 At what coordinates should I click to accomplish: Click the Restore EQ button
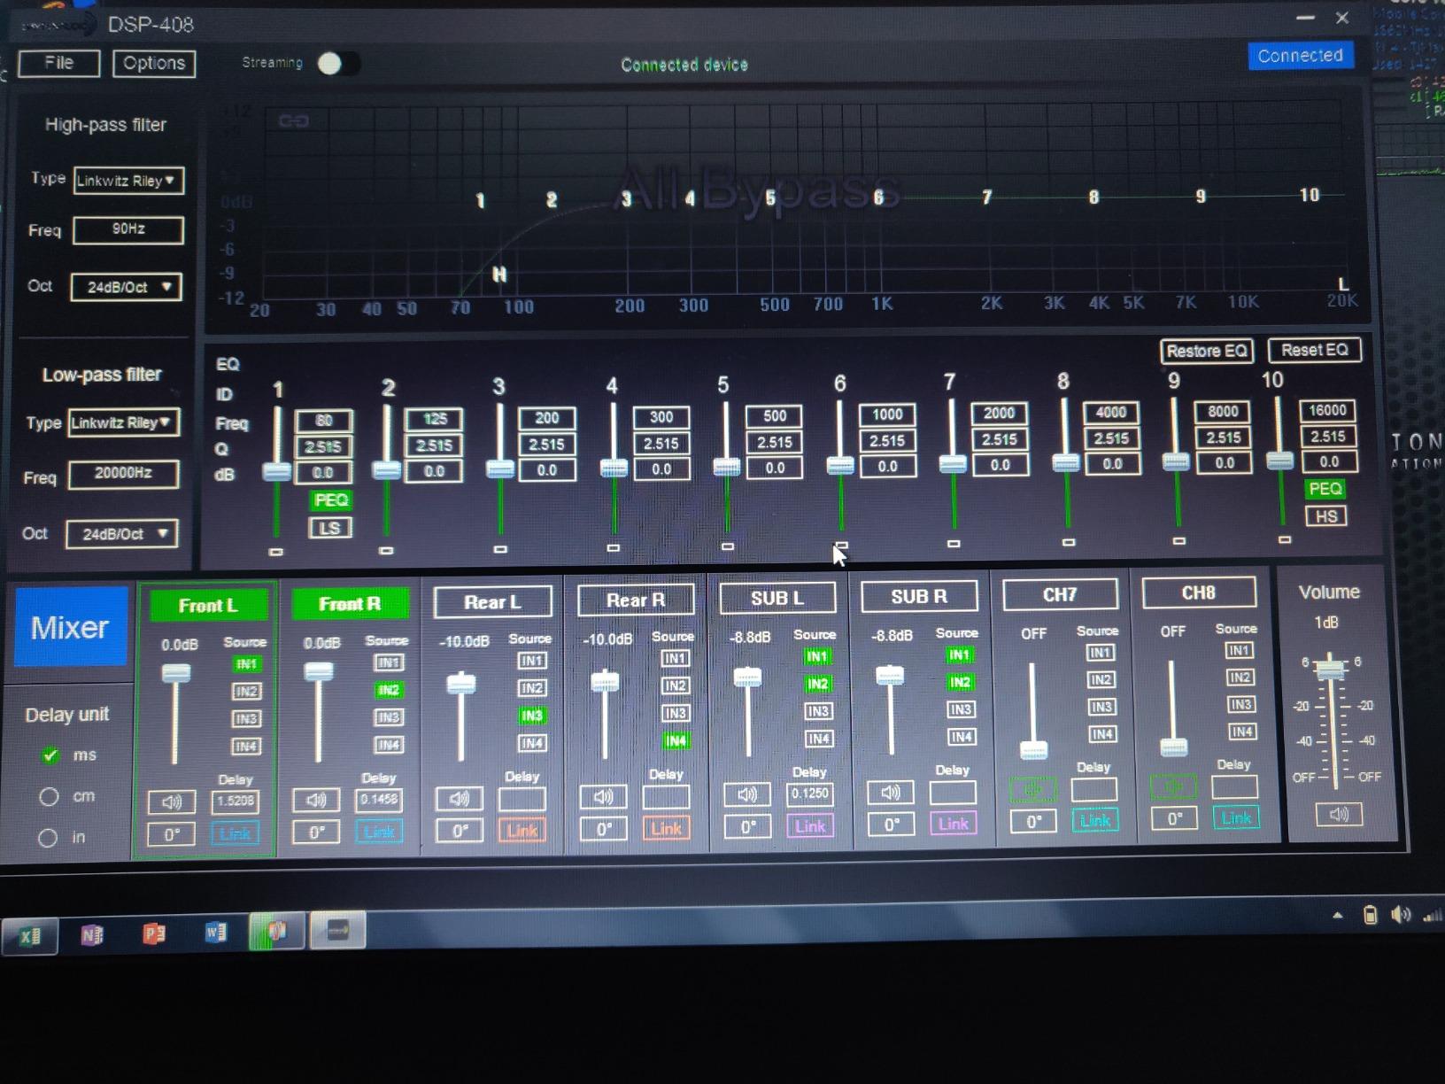point(1206,351)
